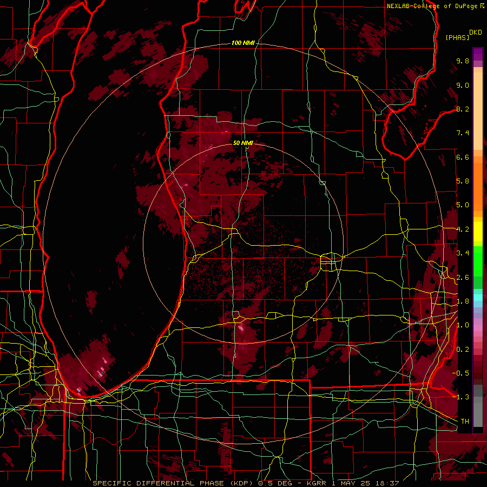Select the 100 NMI range ring label

tap(243, 43)
